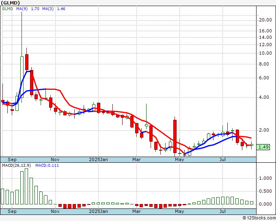Screen dimensions: 276x221
Task: Click the 2.00 price axis label
Action: point(264,130)
